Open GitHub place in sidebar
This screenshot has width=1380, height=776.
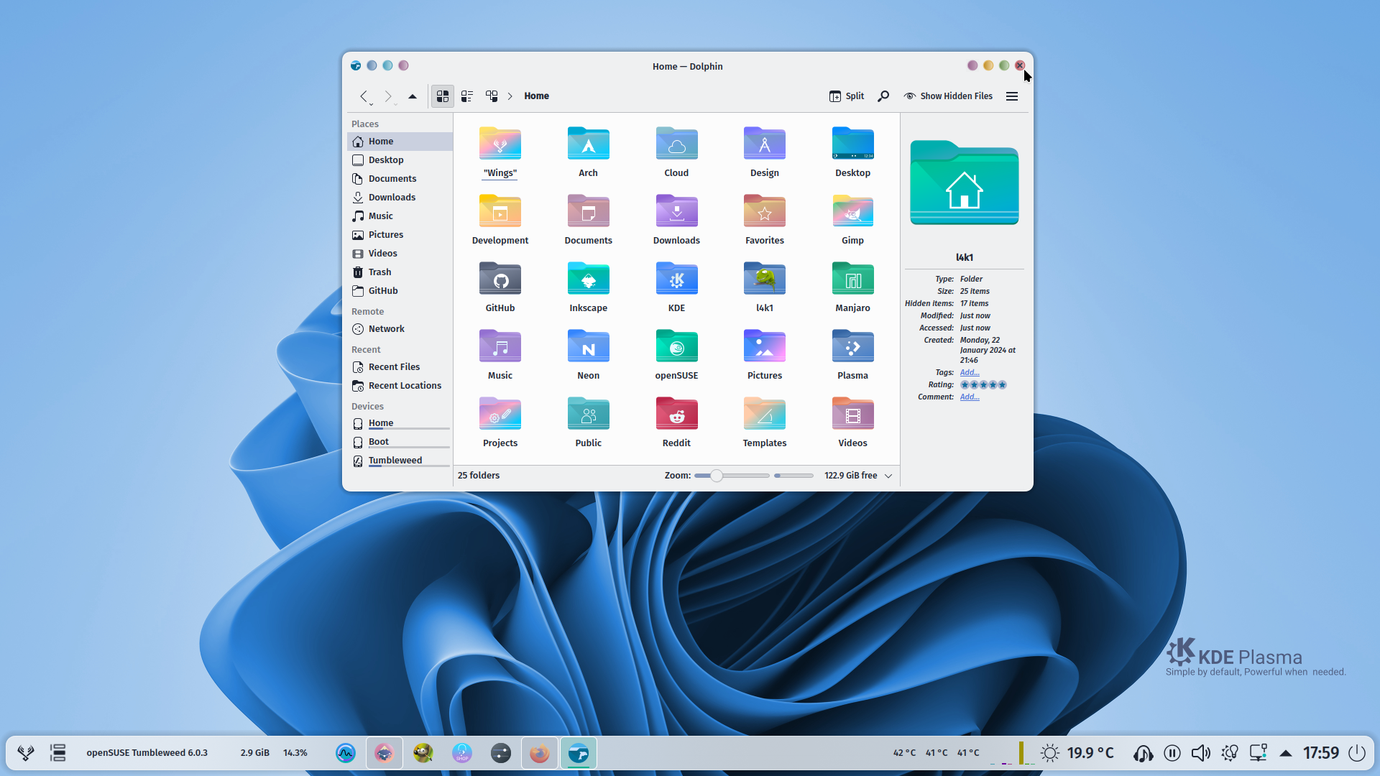click(x=400, y=291)
